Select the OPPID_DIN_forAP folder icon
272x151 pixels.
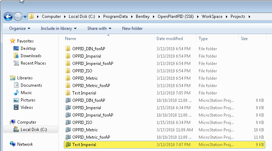[x=68, y=48]
